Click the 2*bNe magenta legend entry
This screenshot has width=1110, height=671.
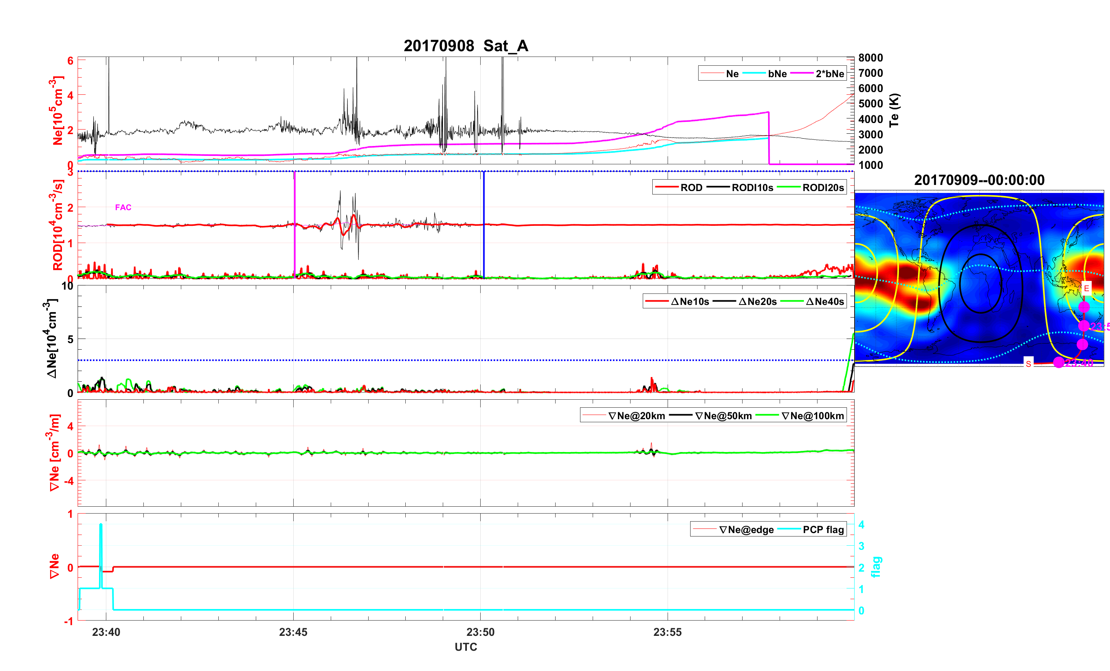point(829,74)
